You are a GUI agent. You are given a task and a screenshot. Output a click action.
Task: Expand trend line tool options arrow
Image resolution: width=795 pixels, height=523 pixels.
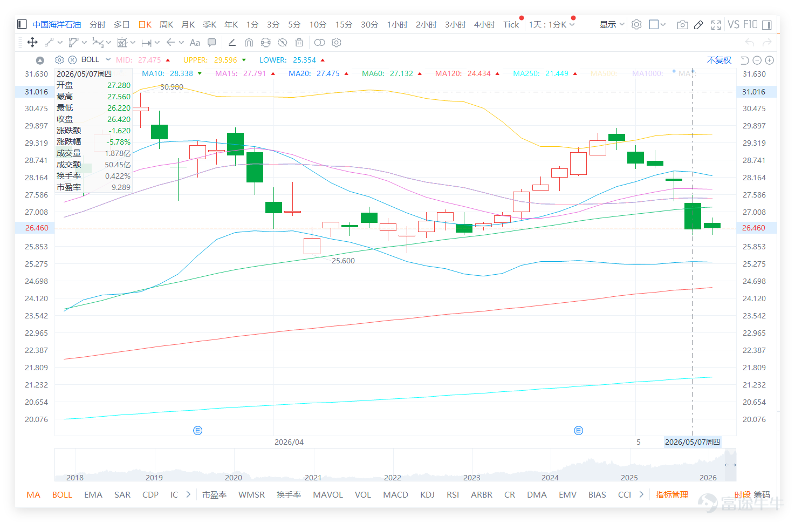tap(60, 43)
